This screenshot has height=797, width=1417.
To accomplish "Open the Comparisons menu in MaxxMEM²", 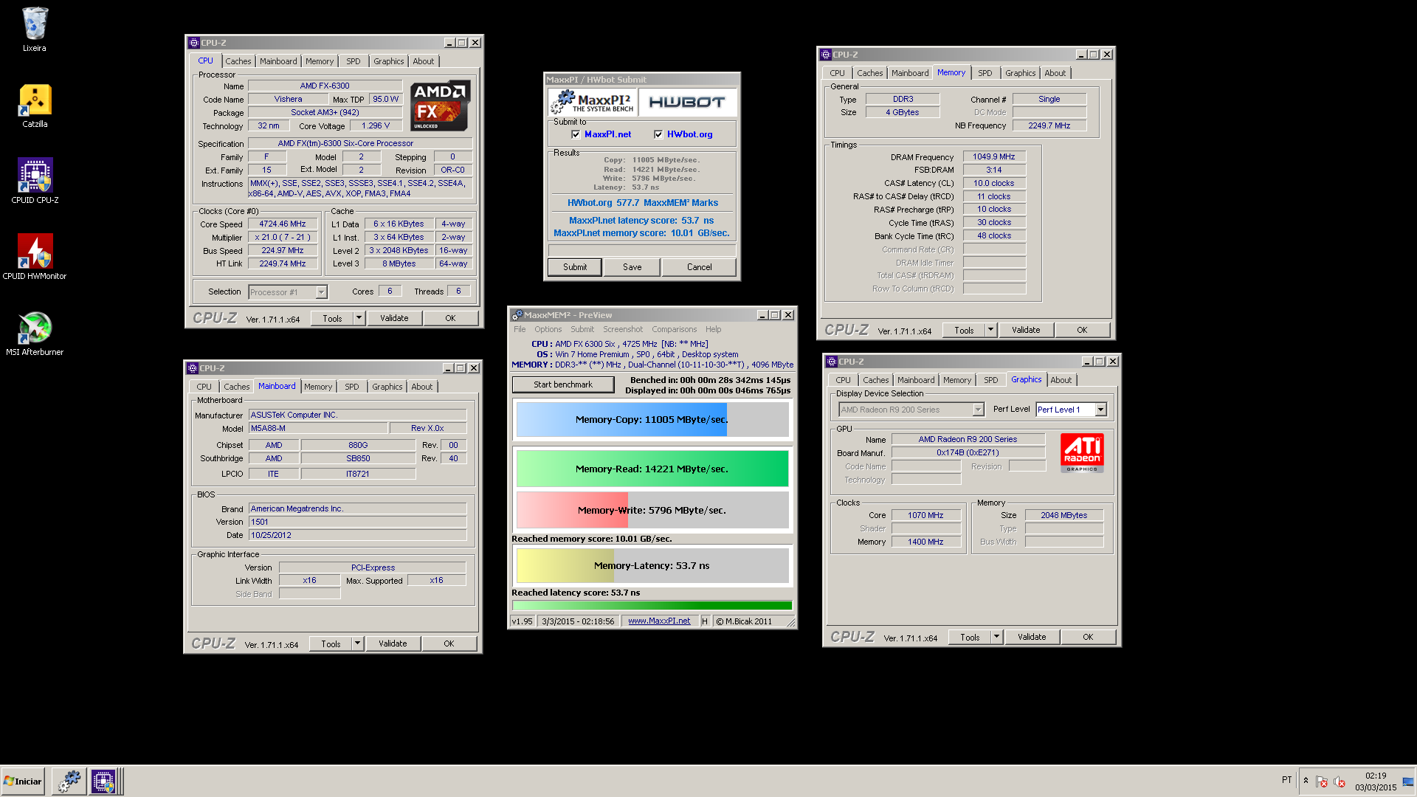I will click(674, 329).
